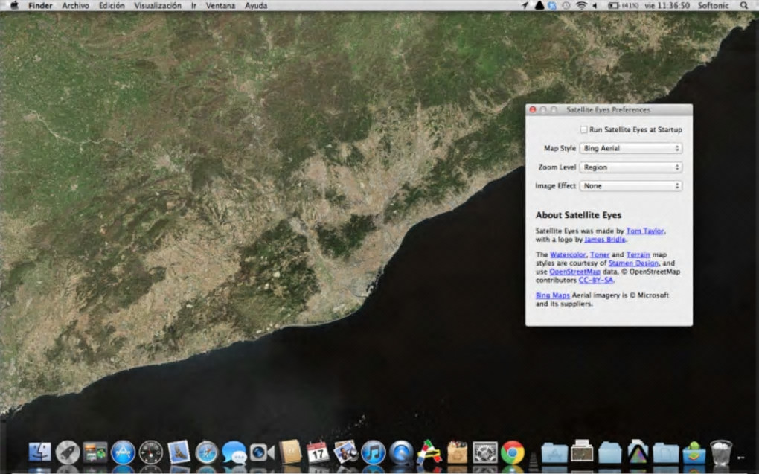The image size is (759, 474).
Task: Open the Trash in the dock
Action: click(720, 452)
